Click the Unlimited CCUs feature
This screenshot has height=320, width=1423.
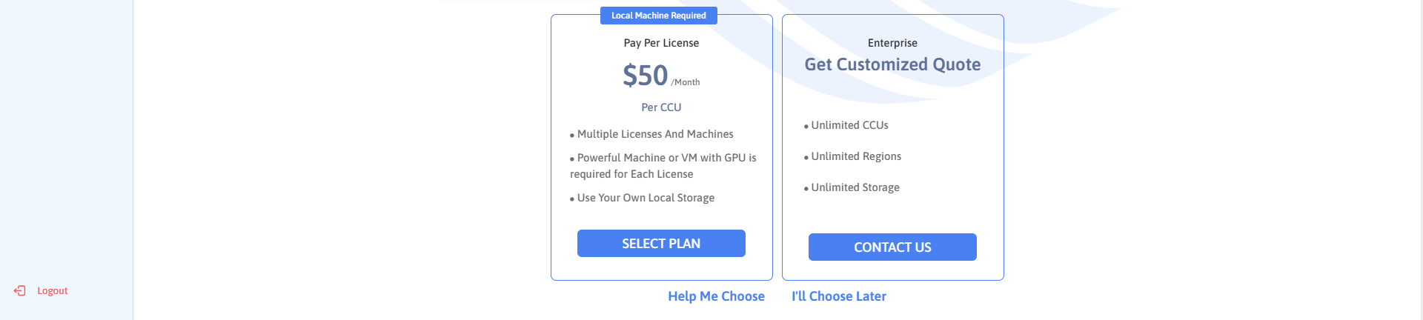click(849, 125)
